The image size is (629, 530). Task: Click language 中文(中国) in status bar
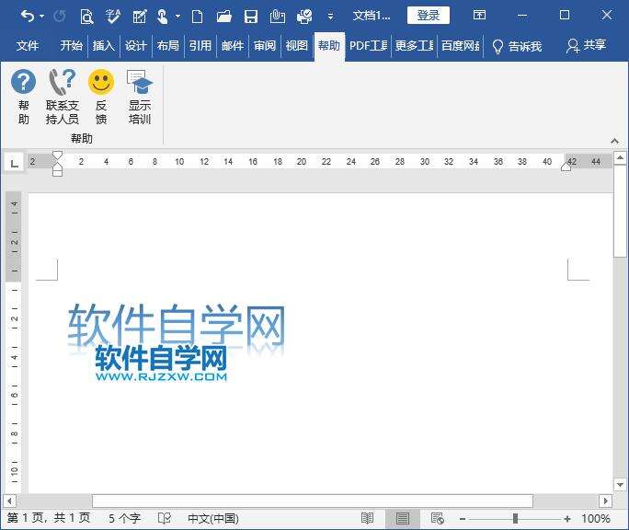coord(213,518)
